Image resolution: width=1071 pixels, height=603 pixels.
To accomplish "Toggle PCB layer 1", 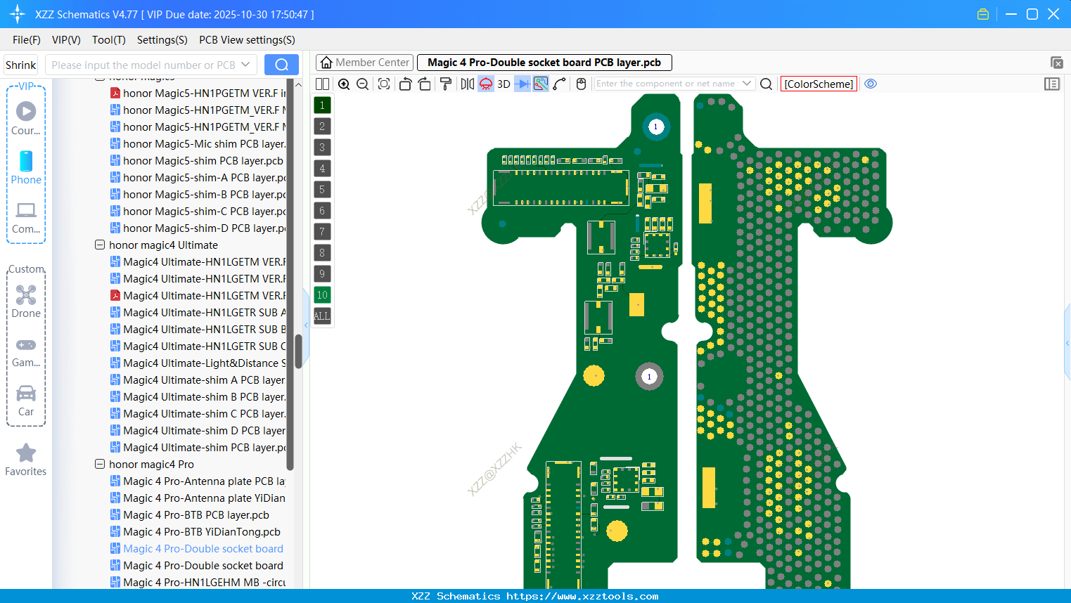I will (322, 105).
